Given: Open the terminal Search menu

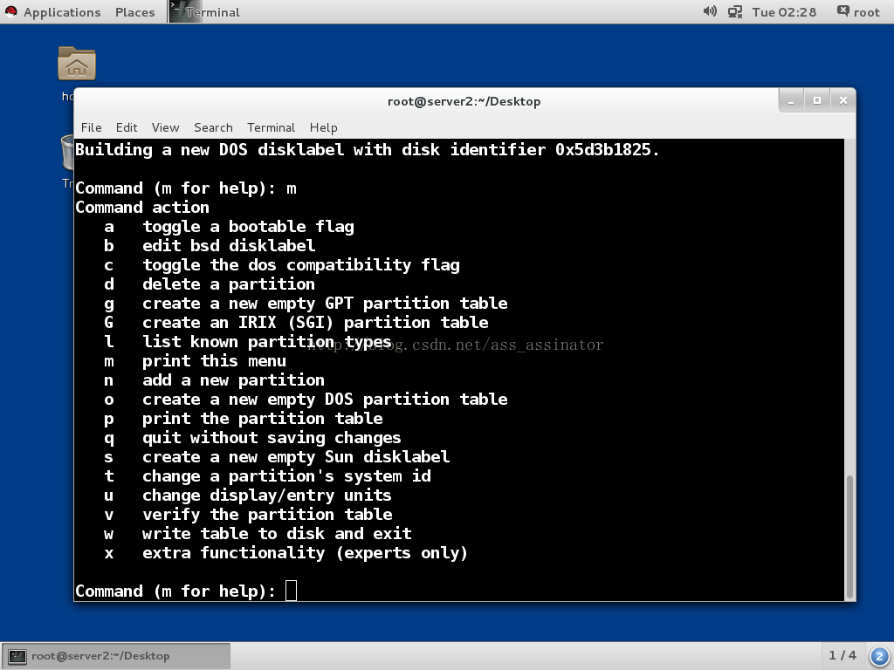Looking at the screenshot, I should click(213, 127).
